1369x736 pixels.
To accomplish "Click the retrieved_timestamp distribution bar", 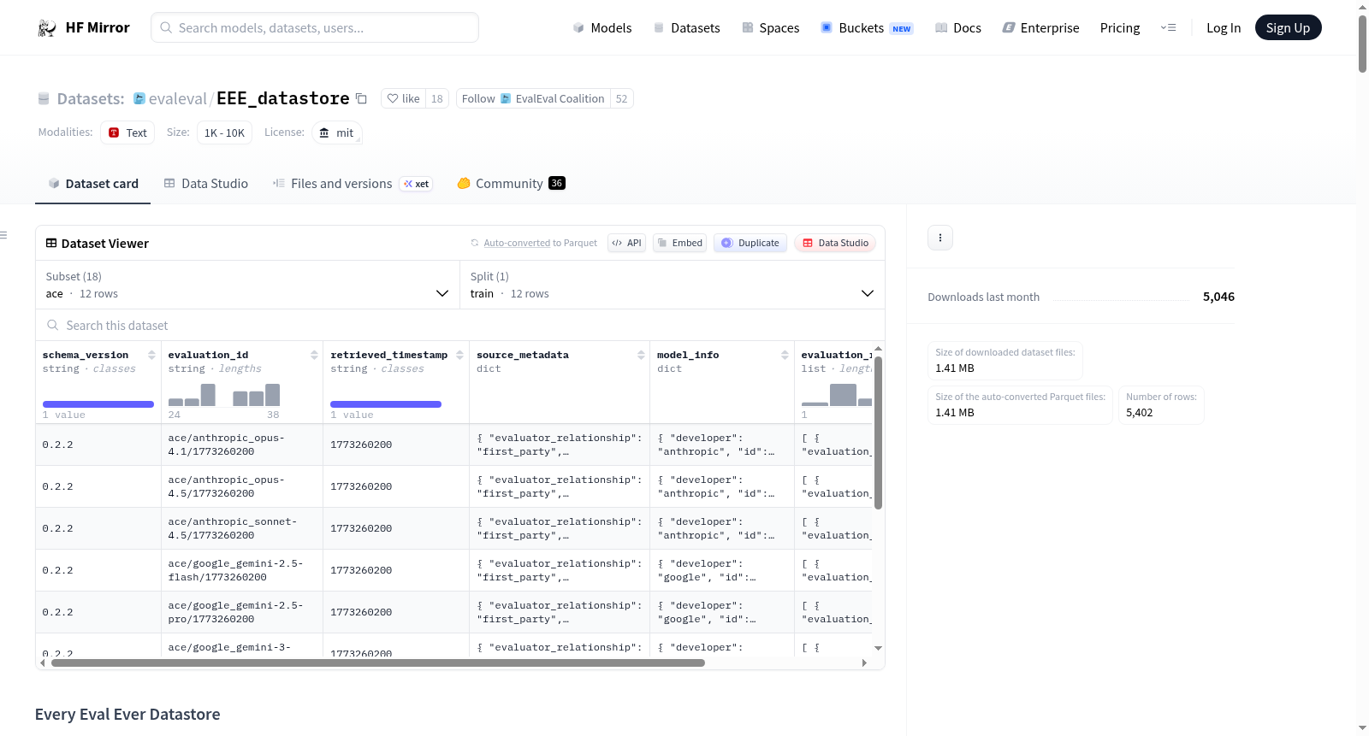I will tap(386, 404).
